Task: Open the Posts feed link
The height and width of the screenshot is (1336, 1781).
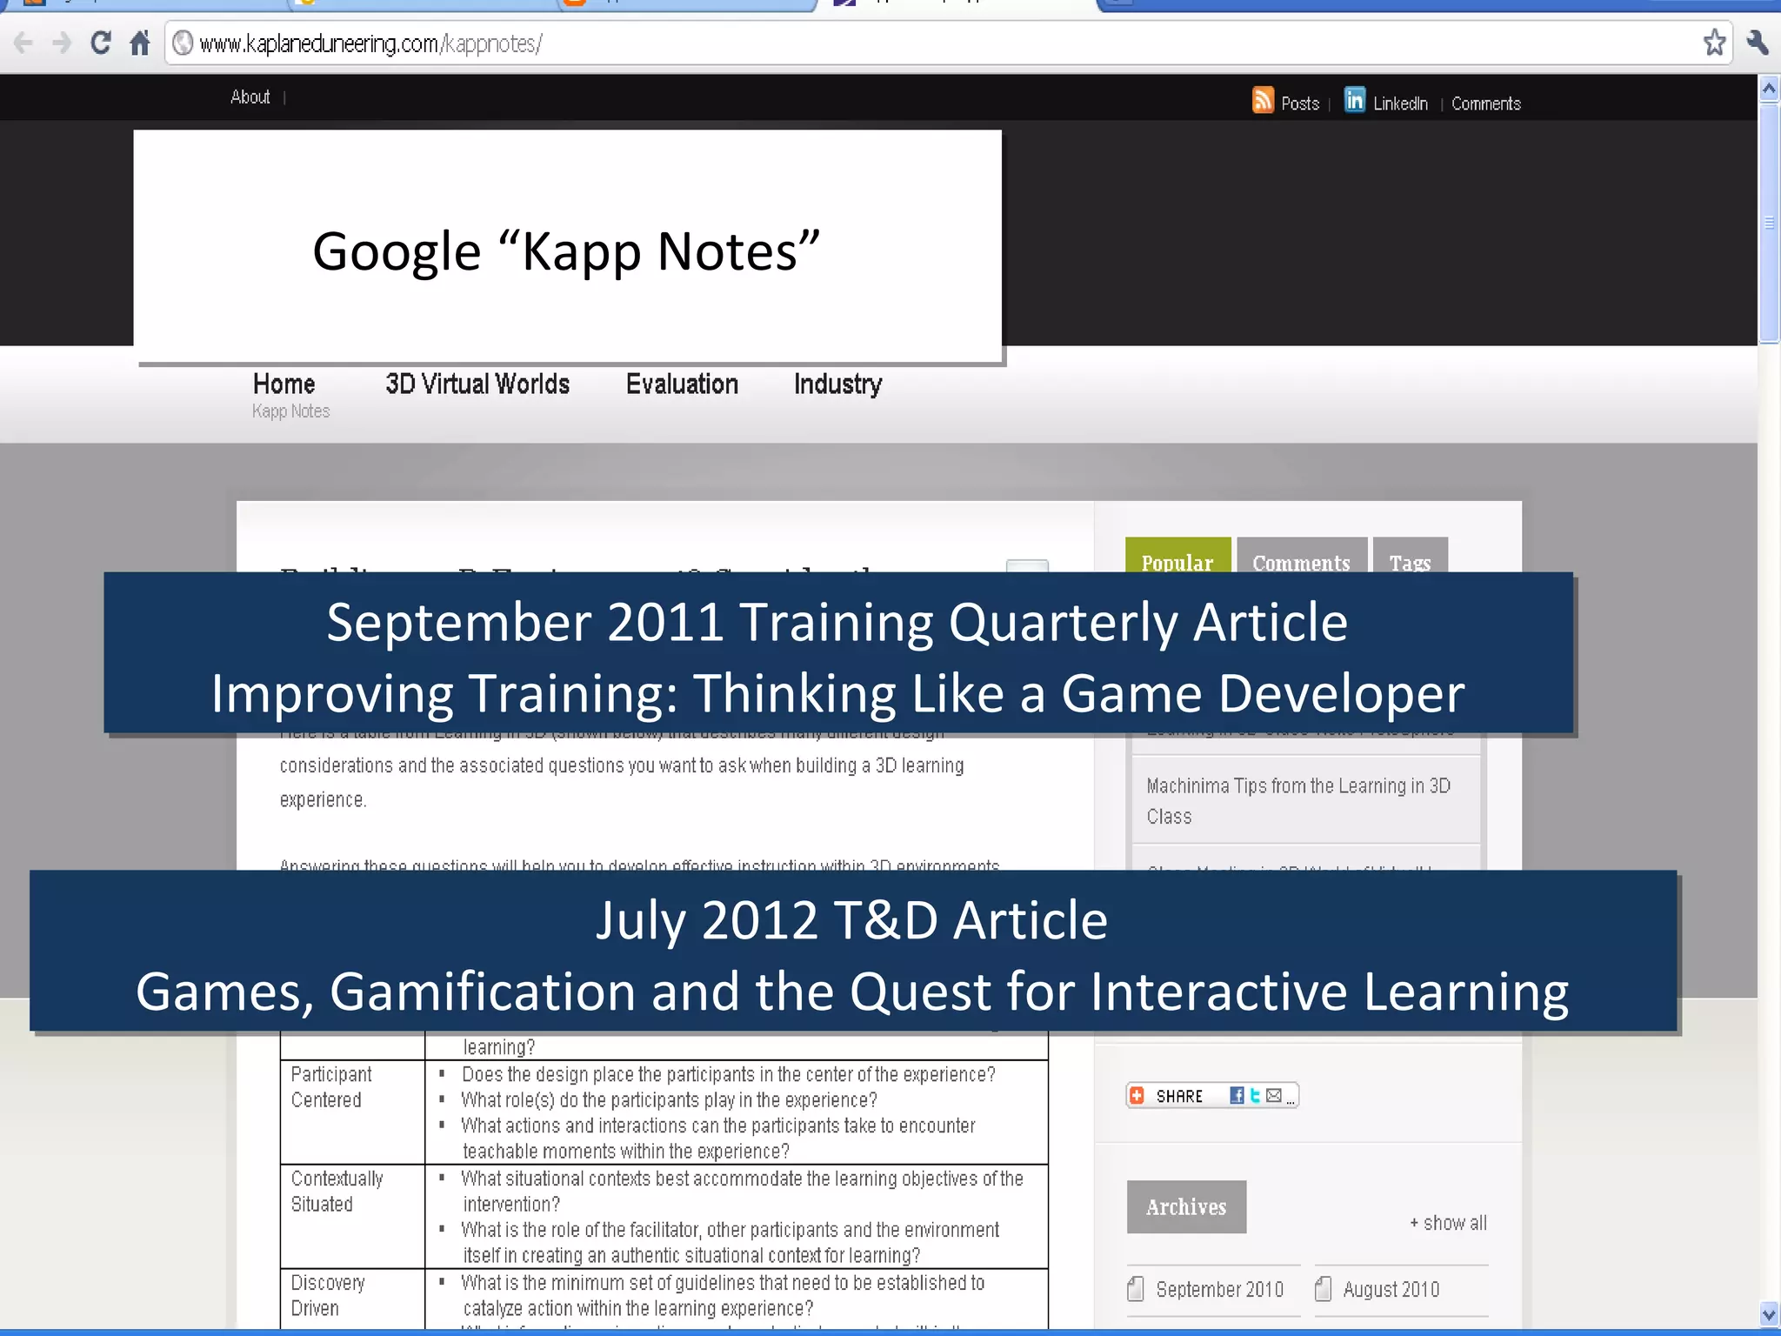Action: pyautogui.click(x=1300, y=104)
